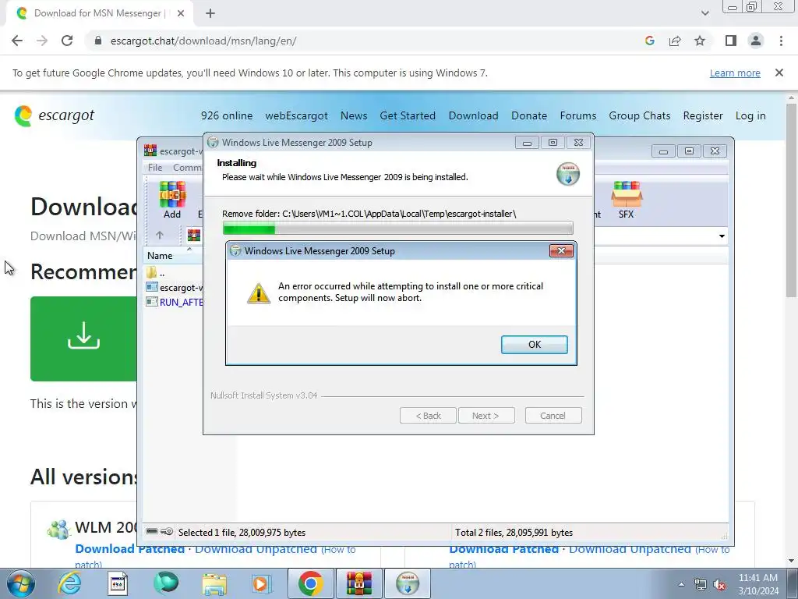Bookmark this page with the star
This screenshot has width=798, height=599.
(x=700, y=41)
